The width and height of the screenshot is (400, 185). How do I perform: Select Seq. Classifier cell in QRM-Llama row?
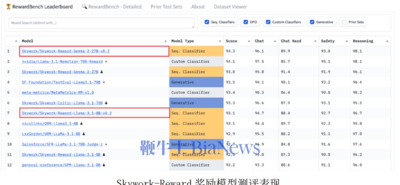(x=196, y=124)
